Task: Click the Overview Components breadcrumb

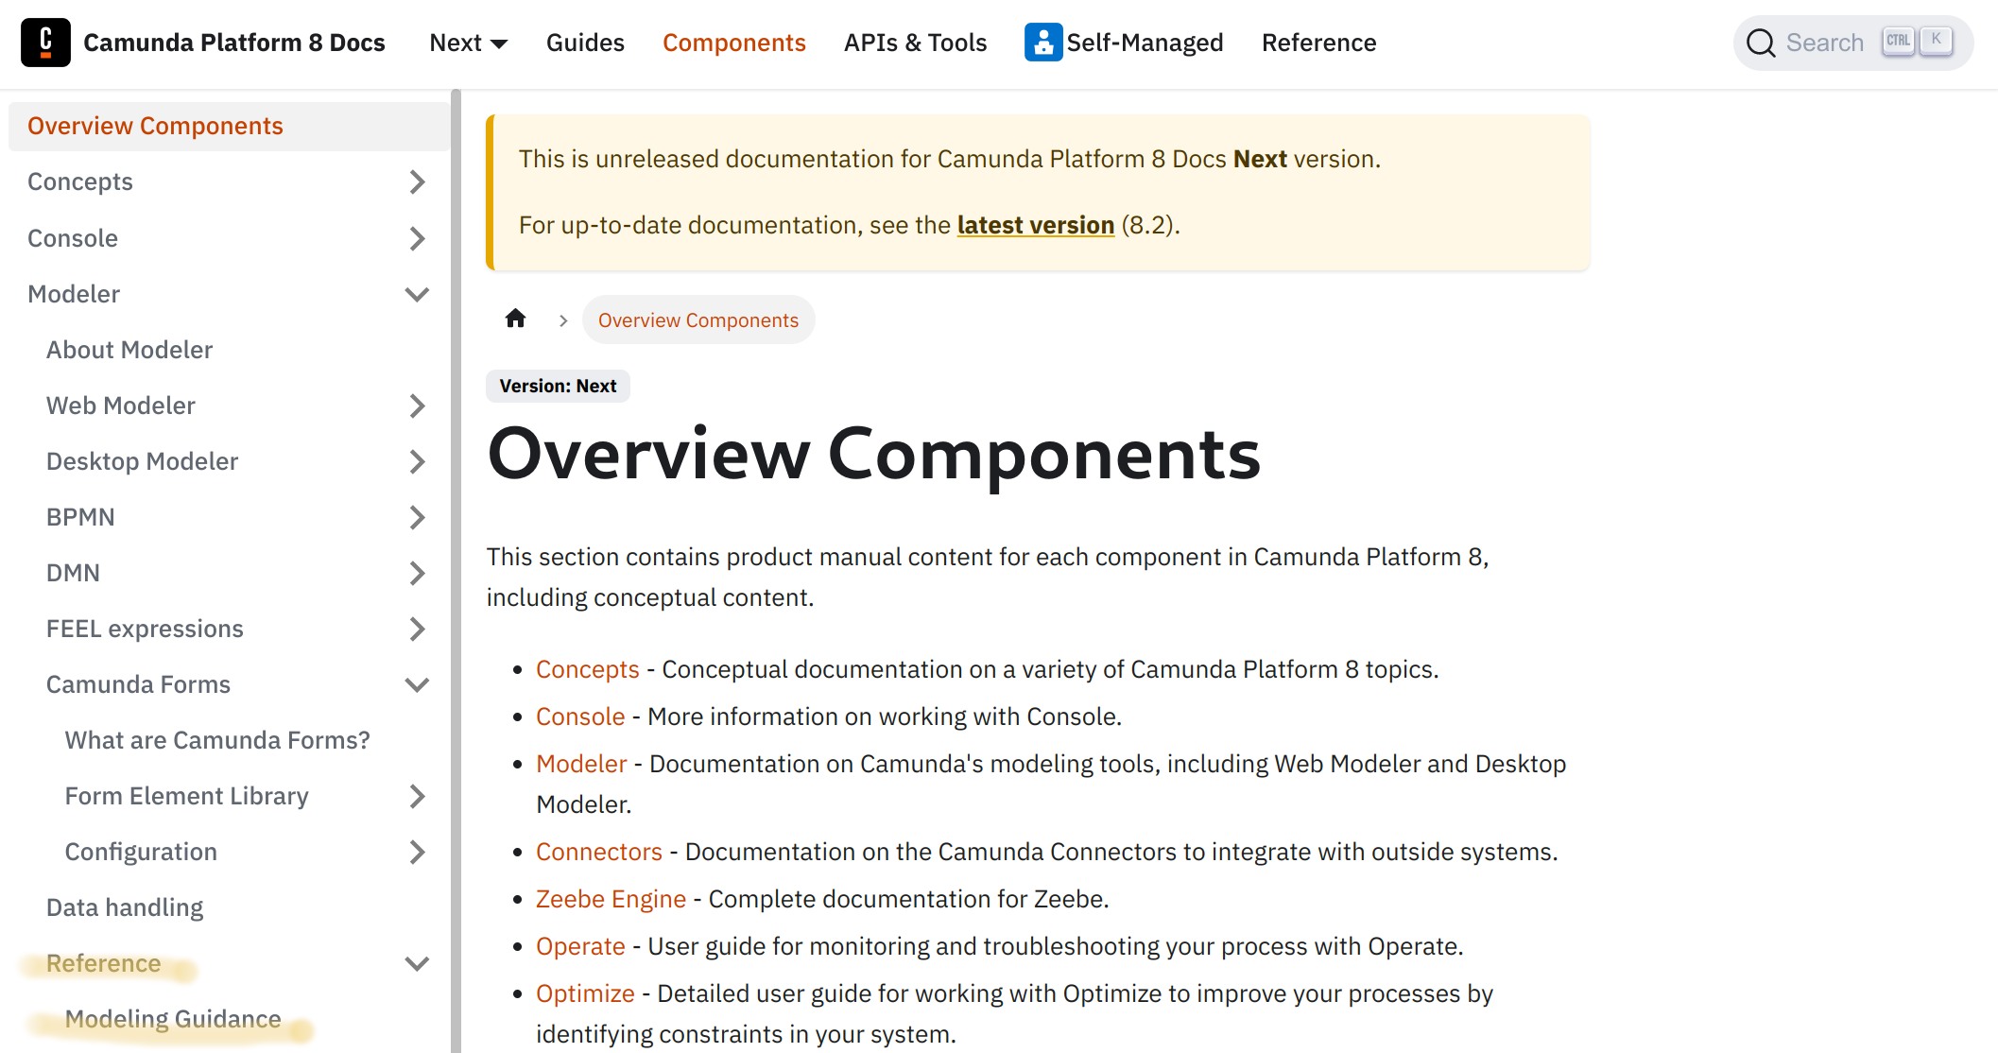Action: 698,319
